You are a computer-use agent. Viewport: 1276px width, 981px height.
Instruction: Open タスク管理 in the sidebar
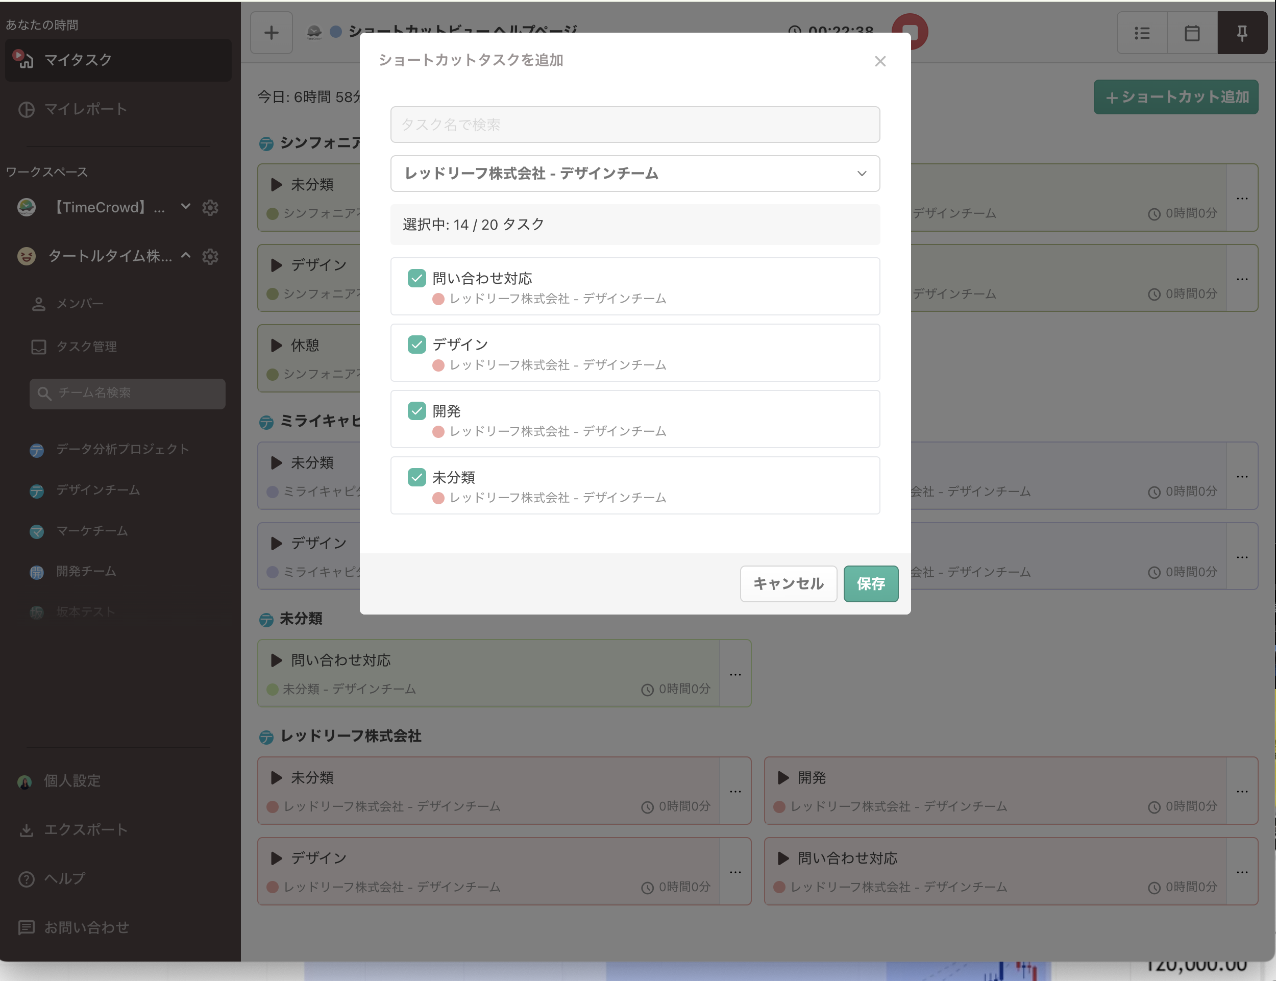[x=86, y=346]
